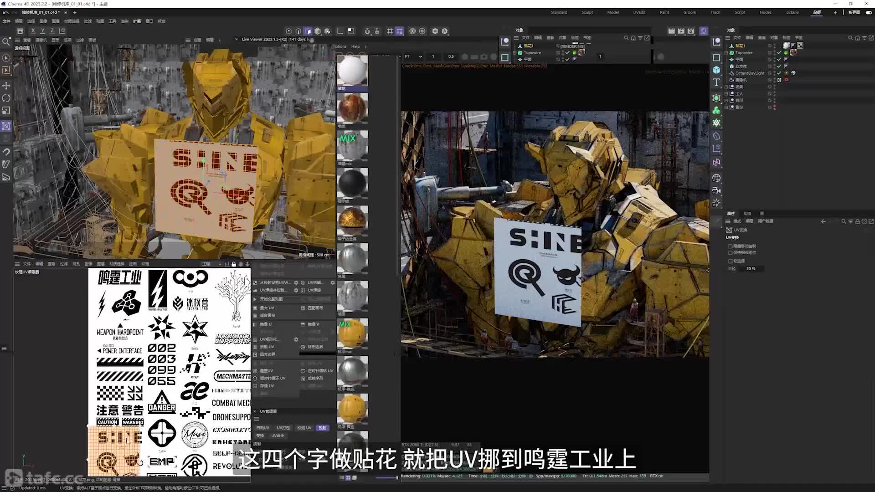Click the red Octane camera tag
Image resolution: width=875 pixels, height=492 pixels.
click(786, 80)
